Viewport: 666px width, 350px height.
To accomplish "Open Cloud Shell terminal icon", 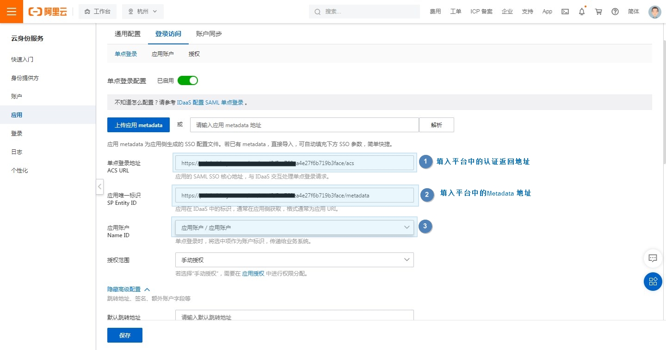I will pyautogui.click(x=565, y=12).
